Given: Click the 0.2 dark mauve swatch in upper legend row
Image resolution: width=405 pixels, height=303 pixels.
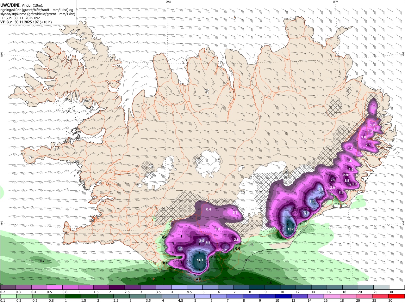Looking at the screenshot, I should (8, 288).
